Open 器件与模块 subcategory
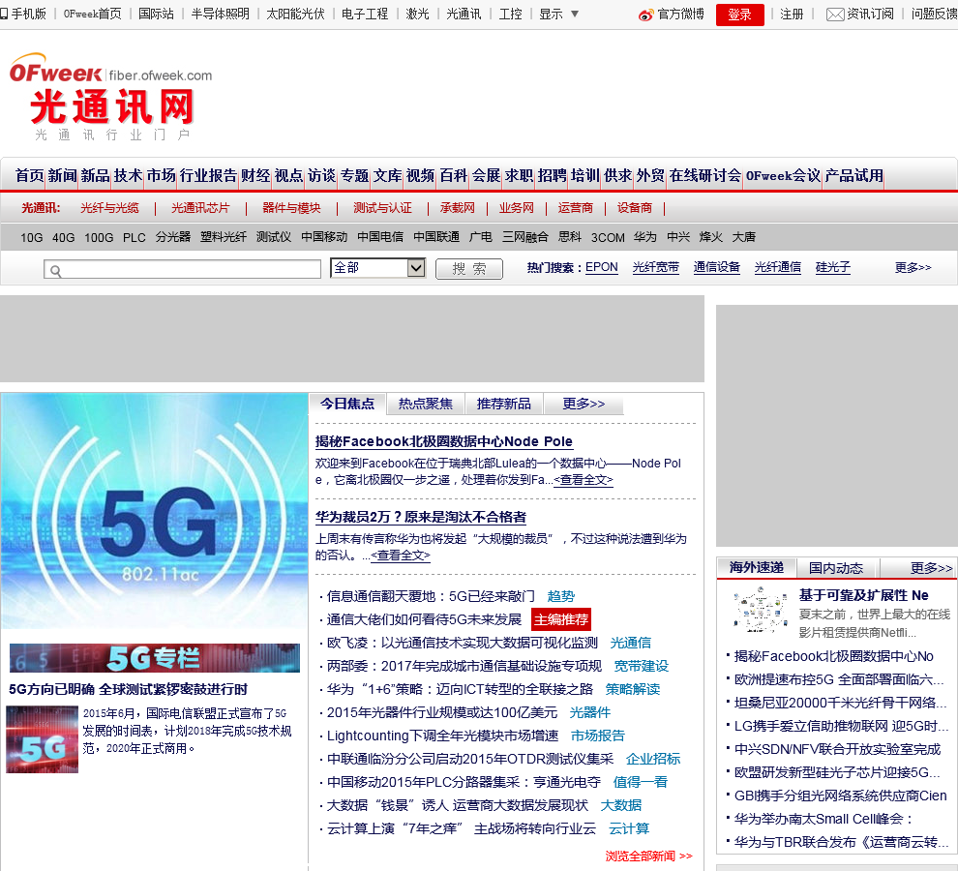 pos(291,208)
